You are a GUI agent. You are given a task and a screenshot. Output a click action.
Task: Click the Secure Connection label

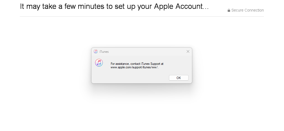[248, 10]
